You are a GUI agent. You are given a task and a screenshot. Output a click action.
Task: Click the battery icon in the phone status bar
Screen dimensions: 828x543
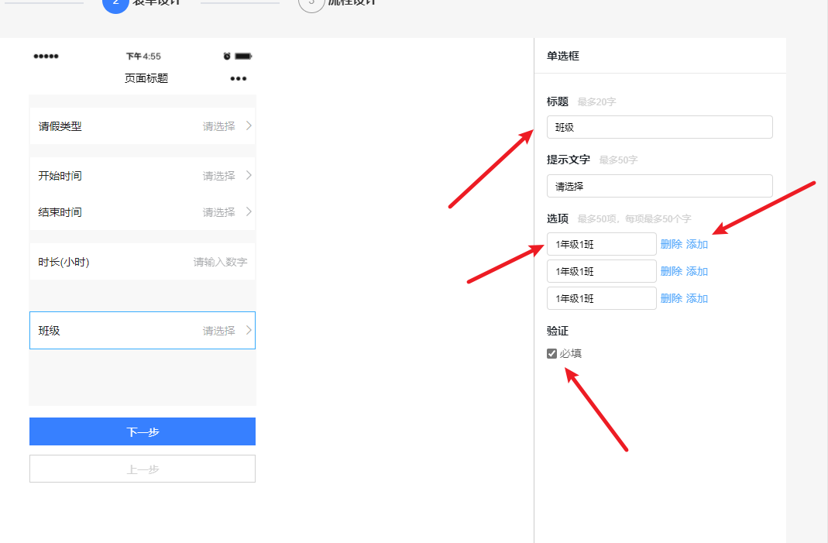245,55
